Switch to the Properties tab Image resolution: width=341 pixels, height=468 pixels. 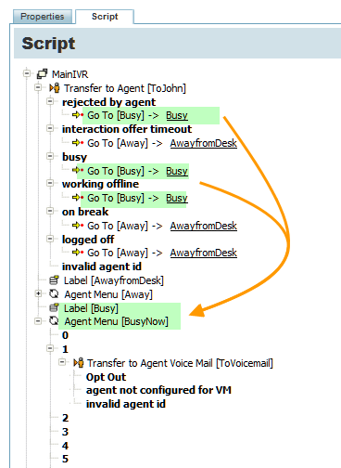(43, 17)
